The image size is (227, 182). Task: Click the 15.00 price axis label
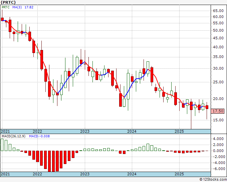(218, 120)
